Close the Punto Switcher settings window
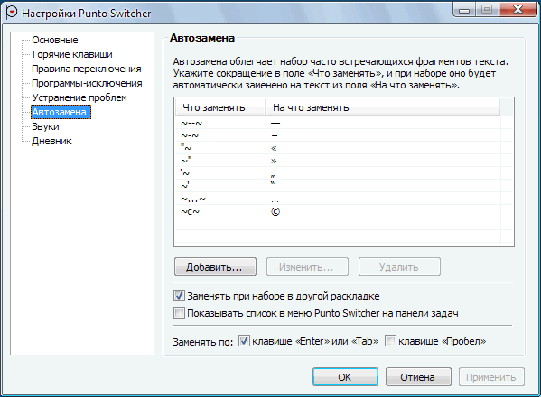 click(x=518, y=9)
